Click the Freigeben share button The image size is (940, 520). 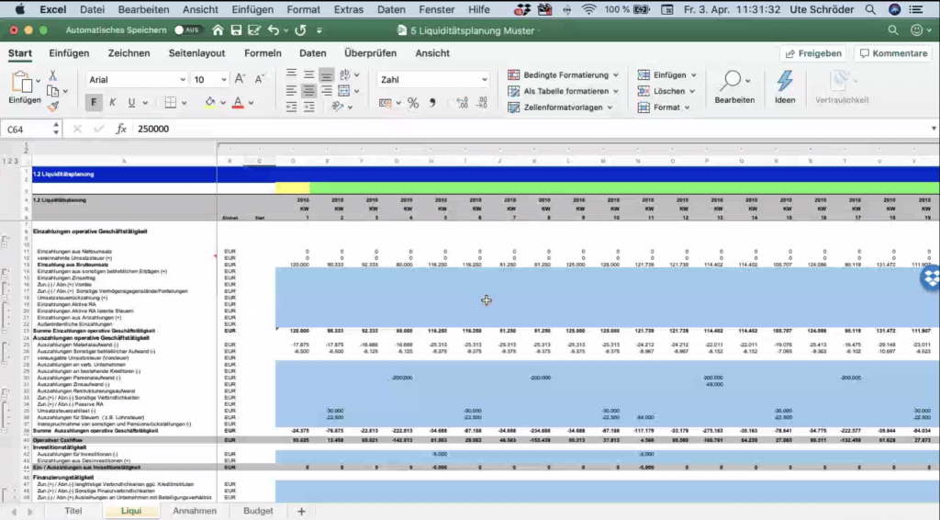tap(813, 53)
